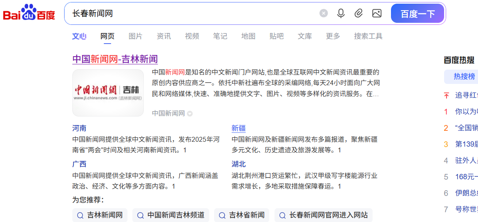
Task: Open the 地图 tab
Action: click(x=248, y=37)
